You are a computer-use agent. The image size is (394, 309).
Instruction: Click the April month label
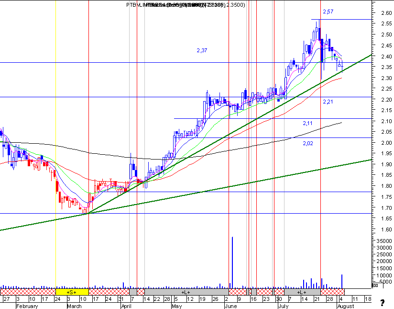click(126, 306)
